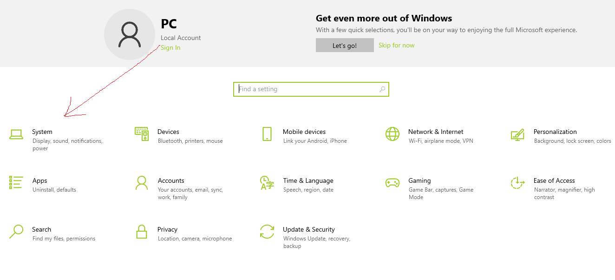The image size is (615, 280).
Task: Select the Gaming controller icon
Action: coord(393,183)
